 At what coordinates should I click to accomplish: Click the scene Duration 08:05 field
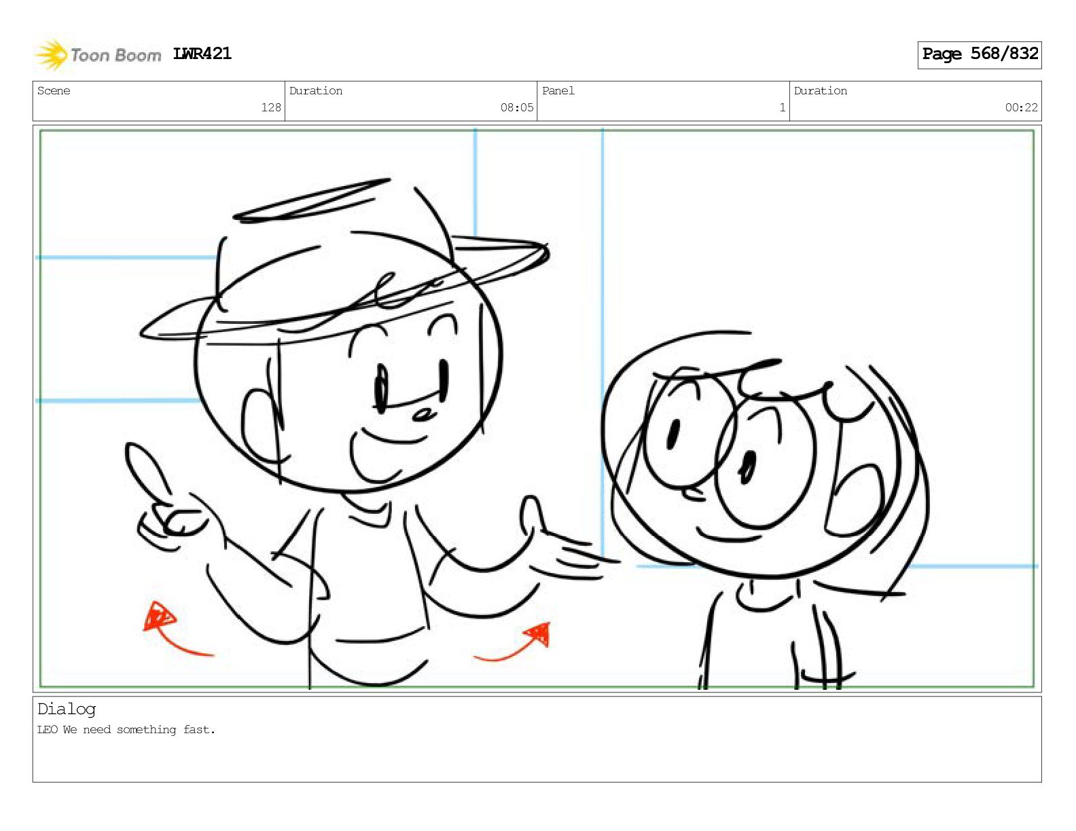coord(411,101)
